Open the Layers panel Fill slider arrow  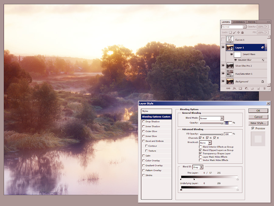pos(266,32)
